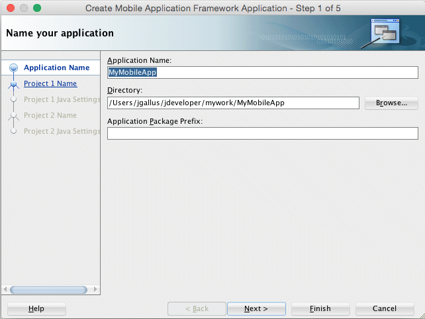Click the green zoom window button
This screenshot has height=319, width=425.
click(37, 8)
